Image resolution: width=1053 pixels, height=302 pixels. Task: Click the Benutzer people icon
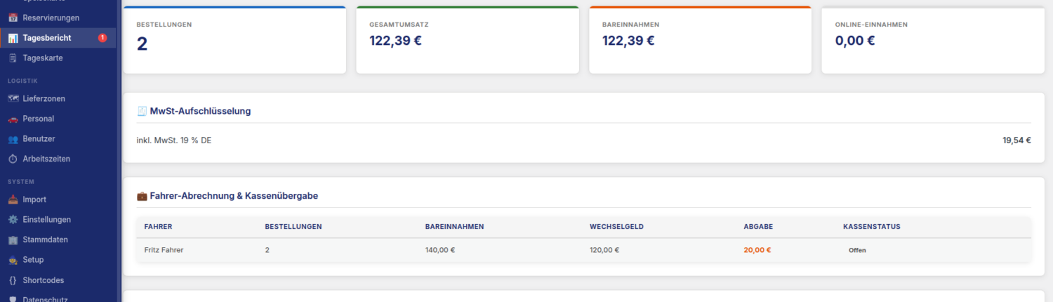click(13, 139)
